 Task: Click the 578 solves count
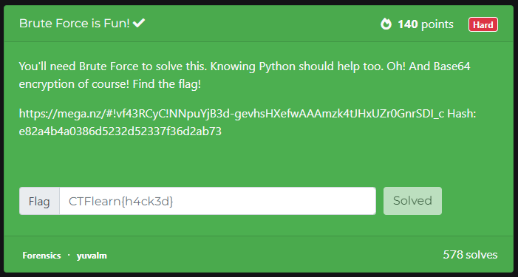470,255
